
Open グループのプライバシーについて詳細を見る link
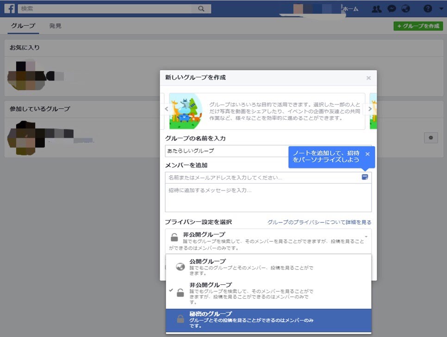point(319,222)
